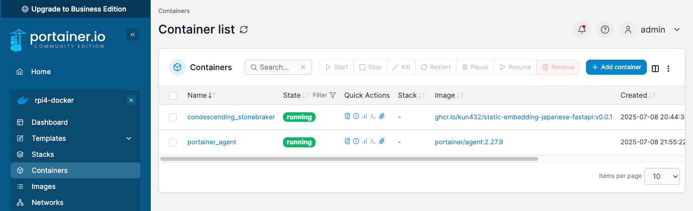Image resolution: width=693 pixels, height=211 pixels.
Task: Click the Upgrade to Business Edition banner
Action: click(75, 9)
